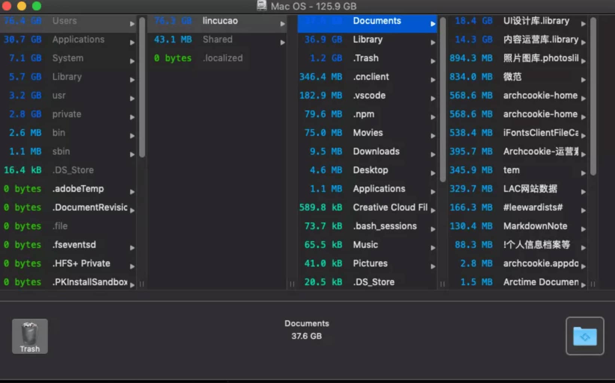This screenshot has height=383, width=615.
Task: Select the 36.9 GB Library folder
Action: pos(367,40)
